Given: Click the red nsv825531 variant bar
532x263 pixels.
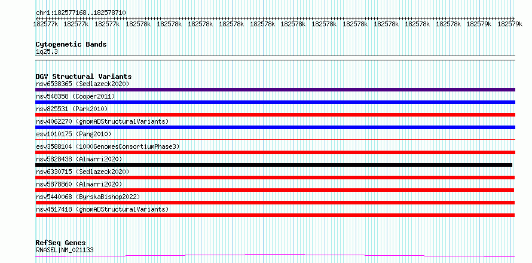Looking at the screenshot, I should coord(275,115).
